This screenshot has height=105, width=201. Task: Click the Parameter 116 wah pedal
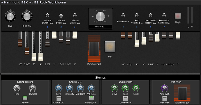click(182, 93)
